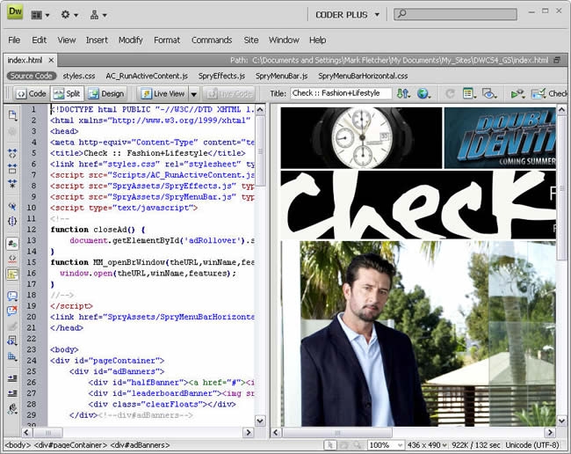Image resolution: width=571 pixels, height=454 pixels.
Task: Open the Layout dropdown in application bar
Action: (40, 15)
